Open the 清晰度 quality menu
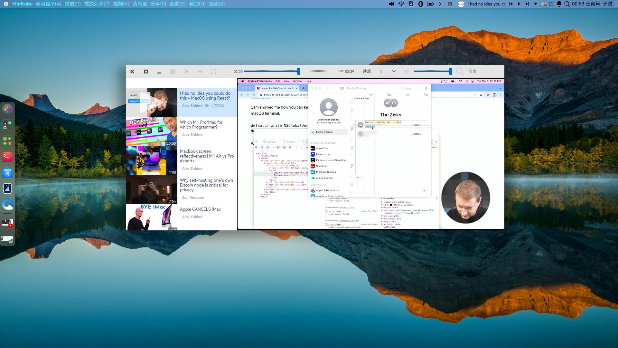 [140, 4]
